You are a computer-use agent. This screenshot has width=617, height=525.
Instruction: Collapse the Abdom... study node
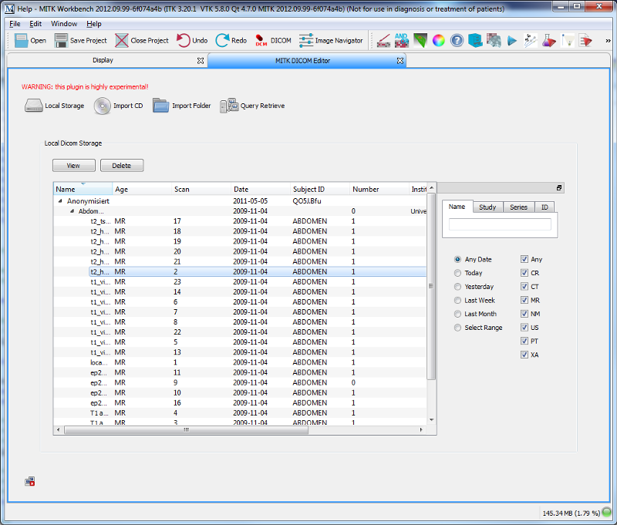click(x=72, y=211)
